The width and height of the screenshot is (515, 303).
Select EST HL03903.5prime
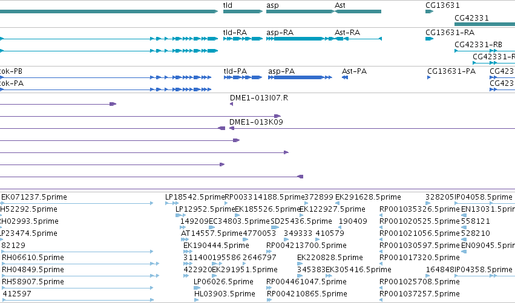[x=225, y=294]
